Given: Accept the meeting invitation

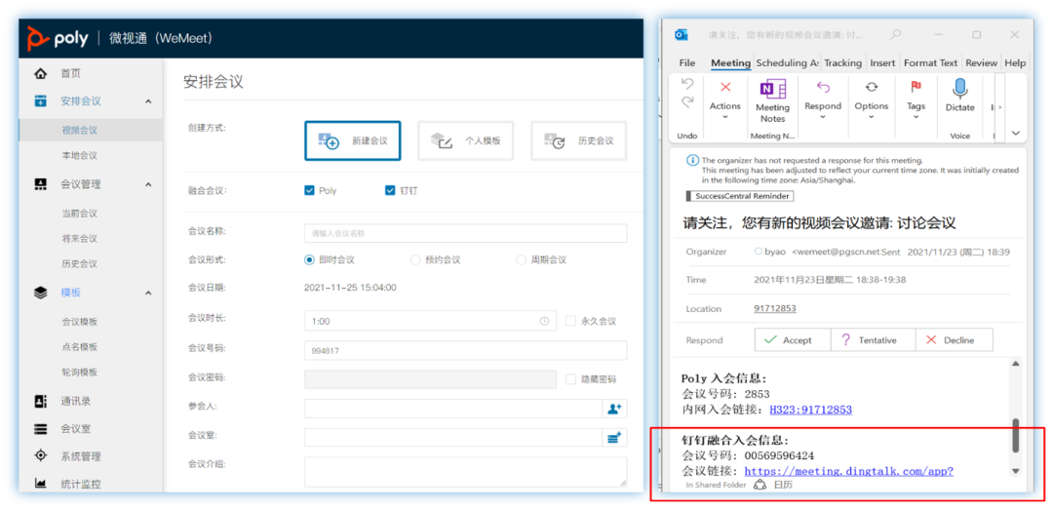Looking at the screenshot, I should click(793, 339).
